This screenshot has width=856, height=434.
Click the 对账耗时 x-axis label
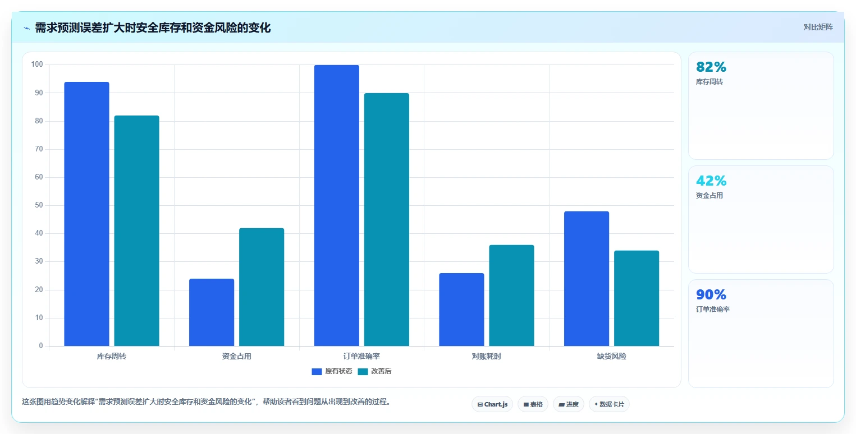[487, 356]
